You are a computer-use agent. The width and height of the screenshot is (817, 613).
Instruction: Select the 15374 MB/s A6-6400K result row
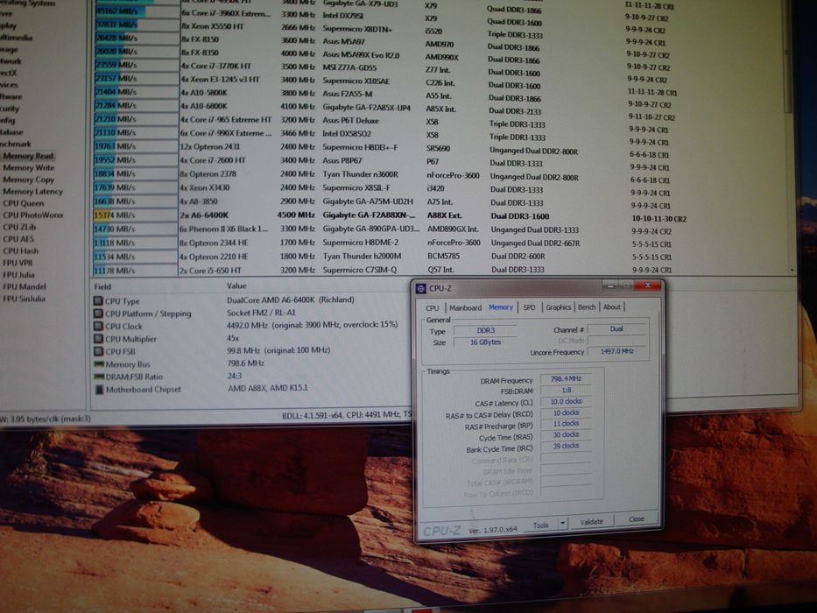(x=390, y=215)
